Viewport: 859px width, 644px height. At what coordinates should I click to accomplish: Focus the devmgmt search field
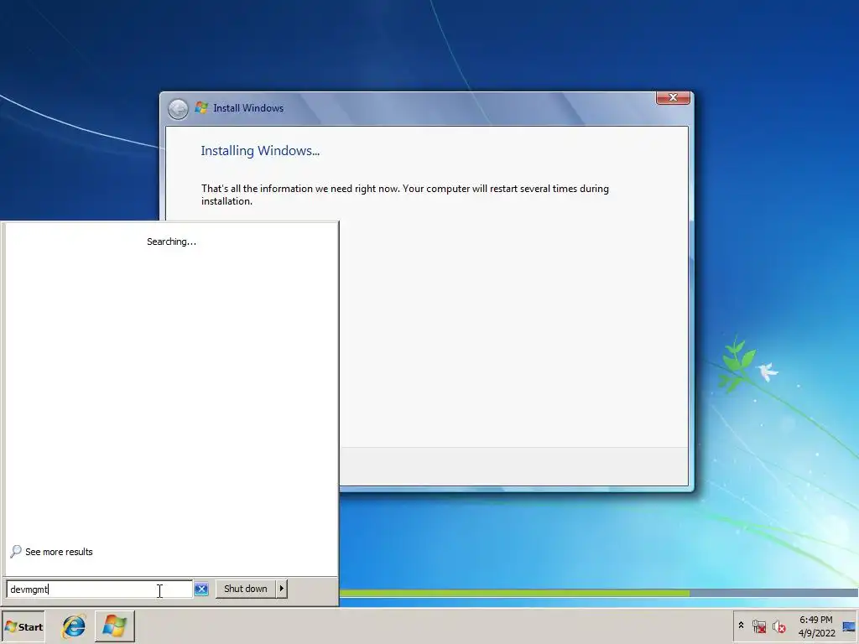coord(100,589)
